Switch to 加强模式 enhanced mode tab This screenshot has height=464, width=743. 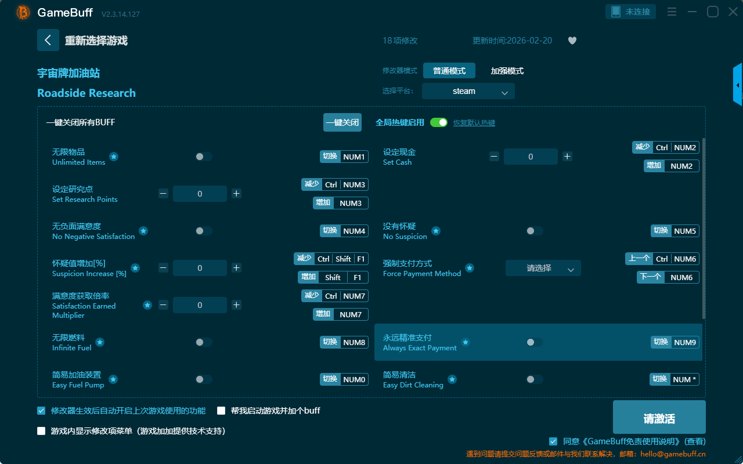point(507,71)
